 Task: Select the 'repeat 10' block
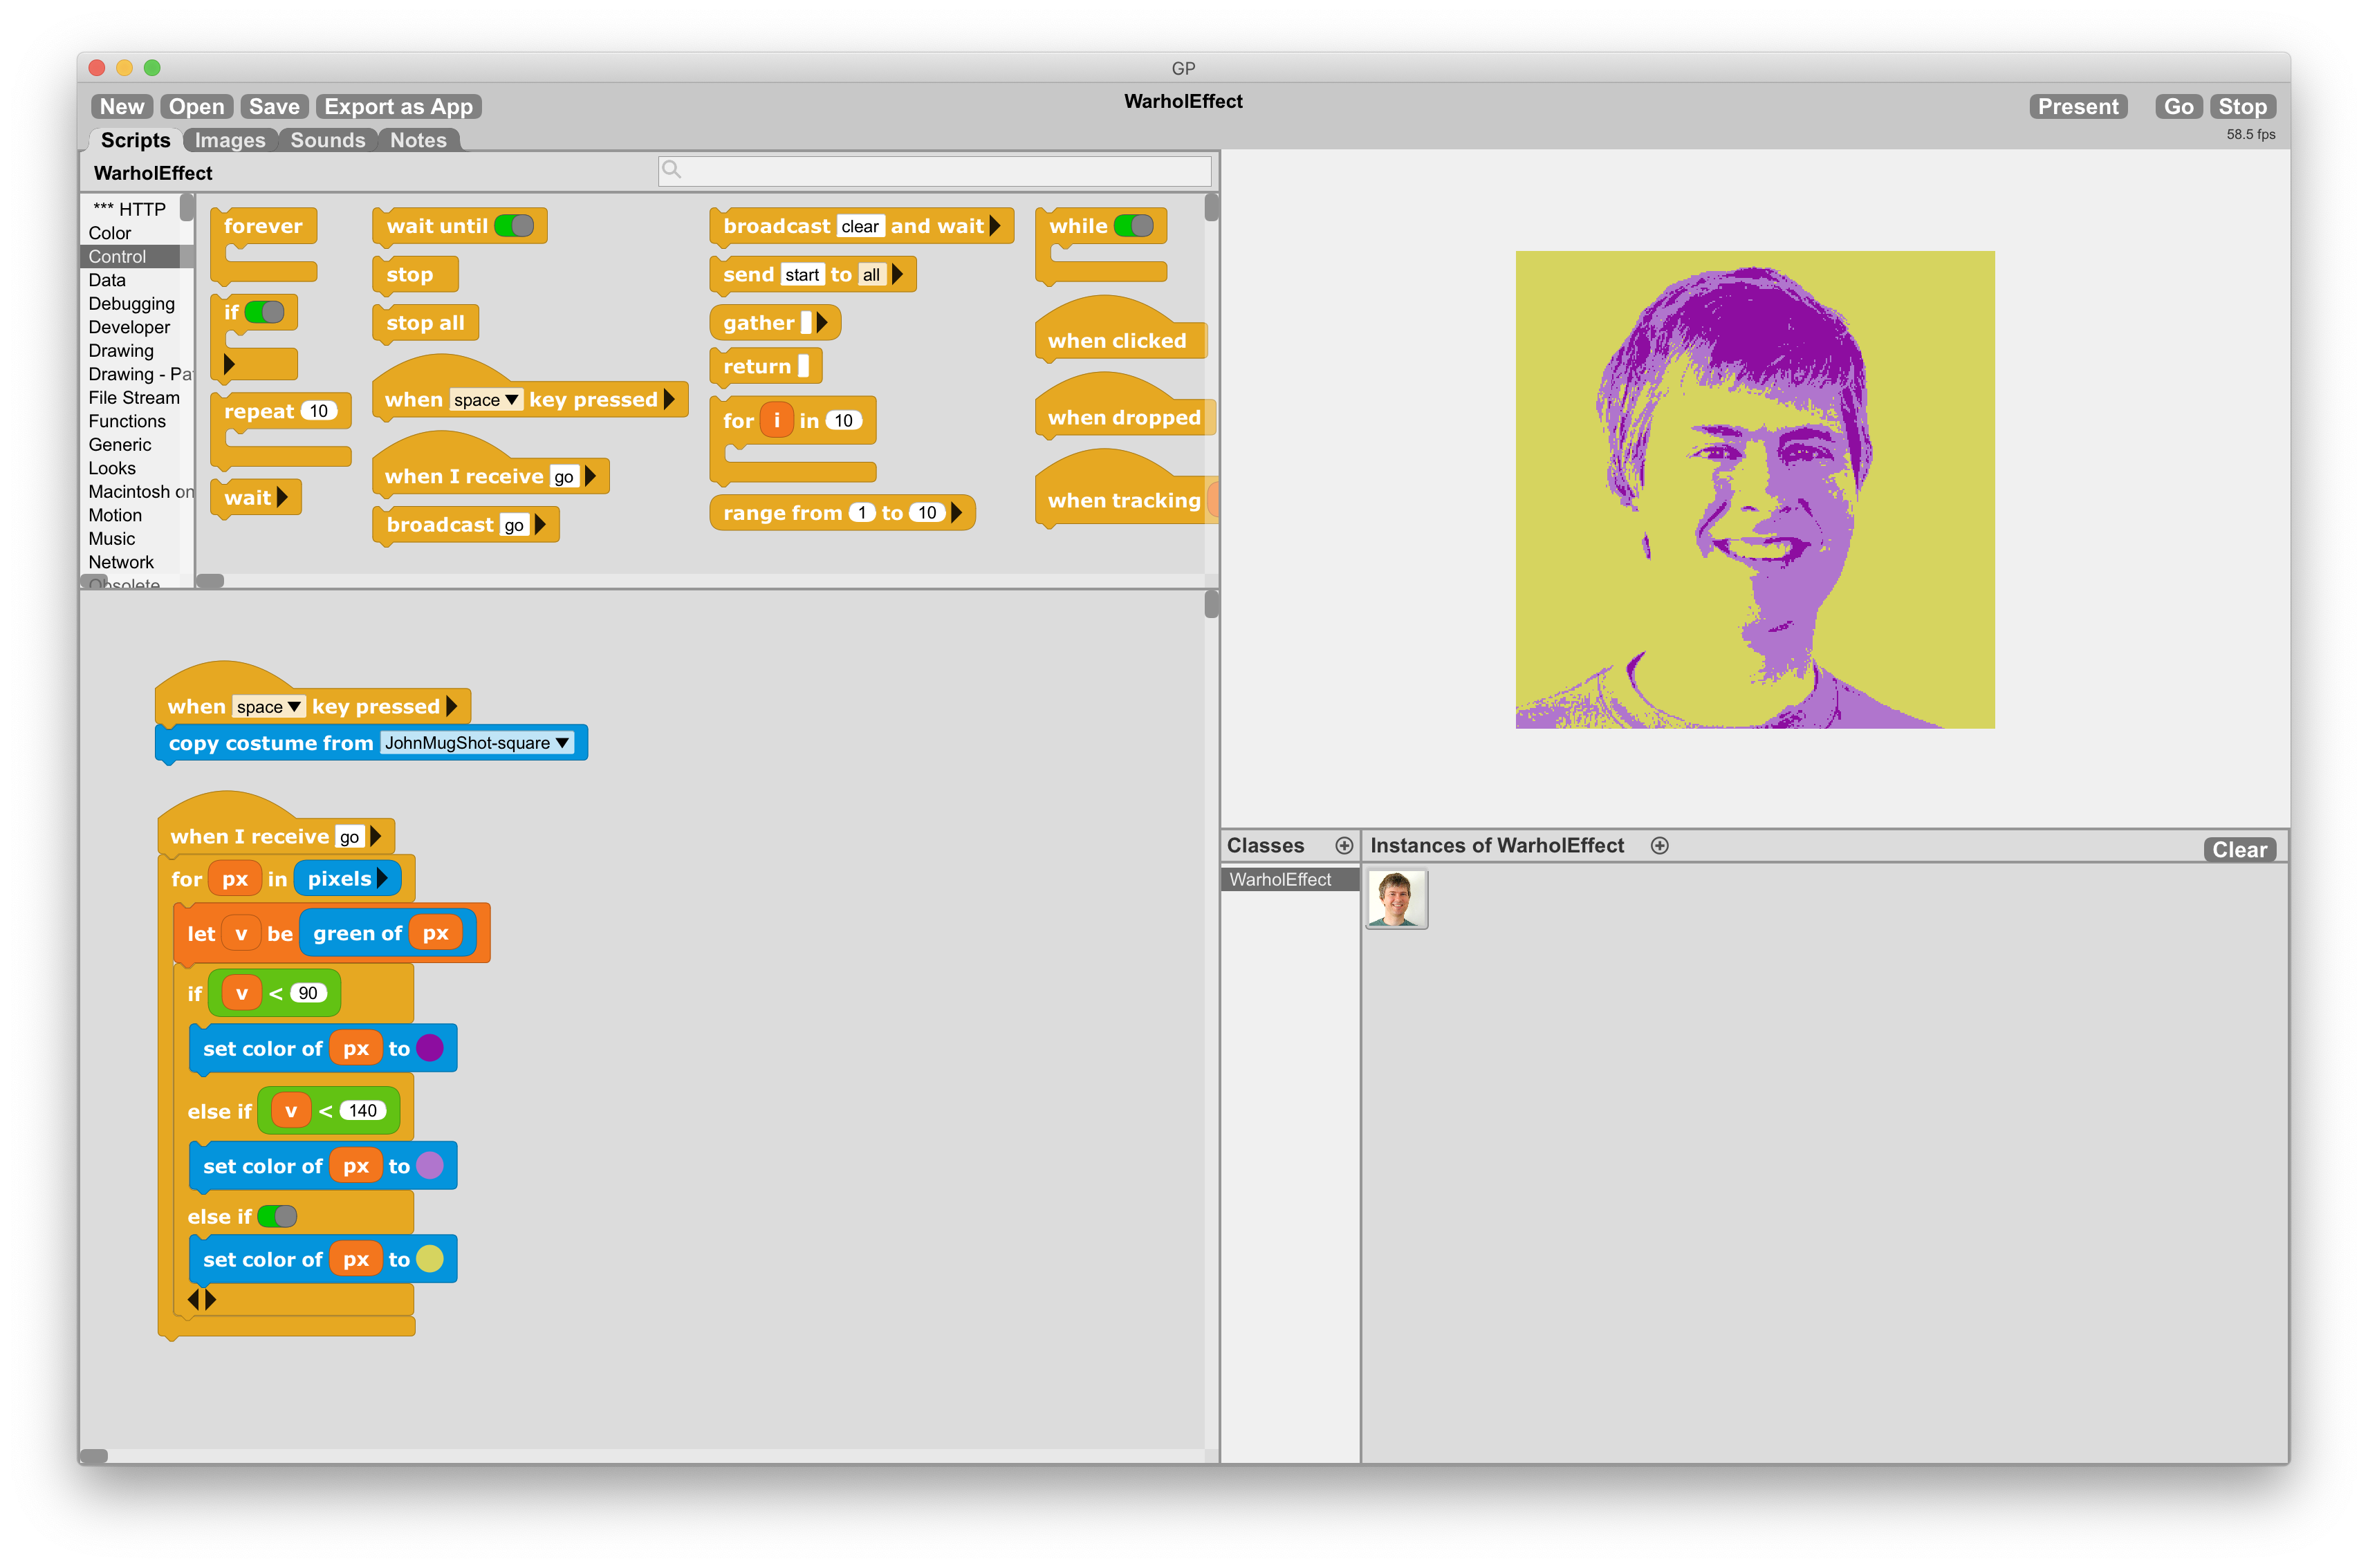click(x=280, y=430)
